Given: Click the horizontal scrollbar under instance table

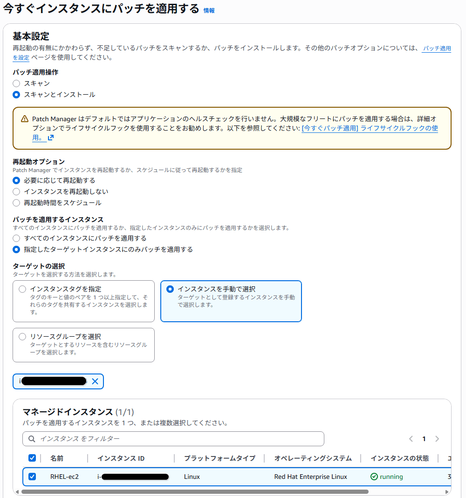Looking at the screenshot, I should pyautogui.click(x=195, y=491).
